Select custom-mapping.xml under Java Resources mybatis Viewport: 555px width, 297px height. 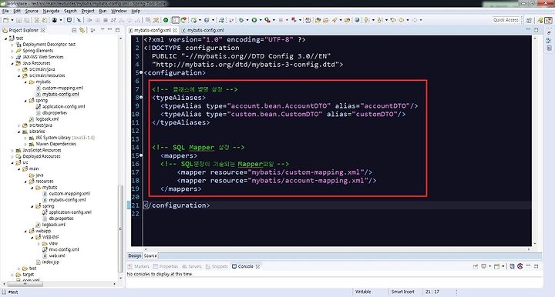pos(62,88)
